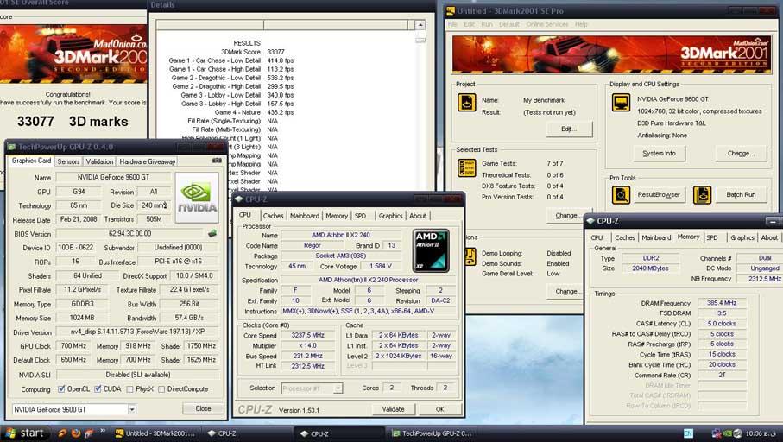Click the System Info button
Image resolution: width=783 pixels, height=442 pixels.
(x=660, y=154)
